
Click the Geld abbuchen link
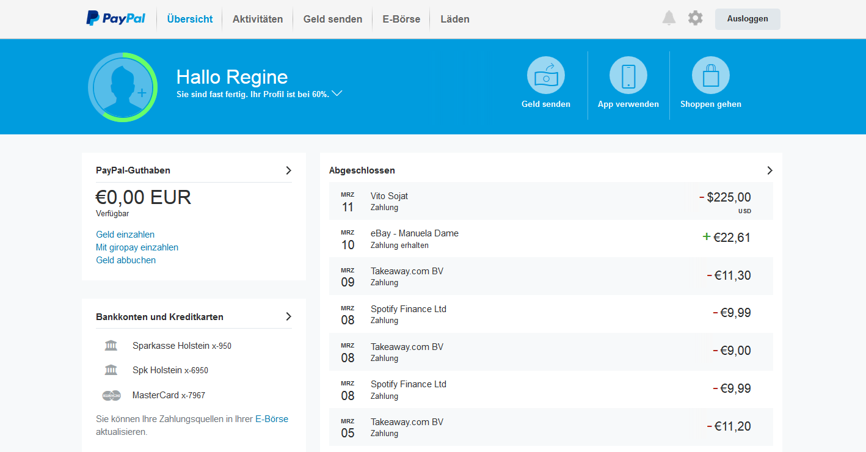point(126,260)
